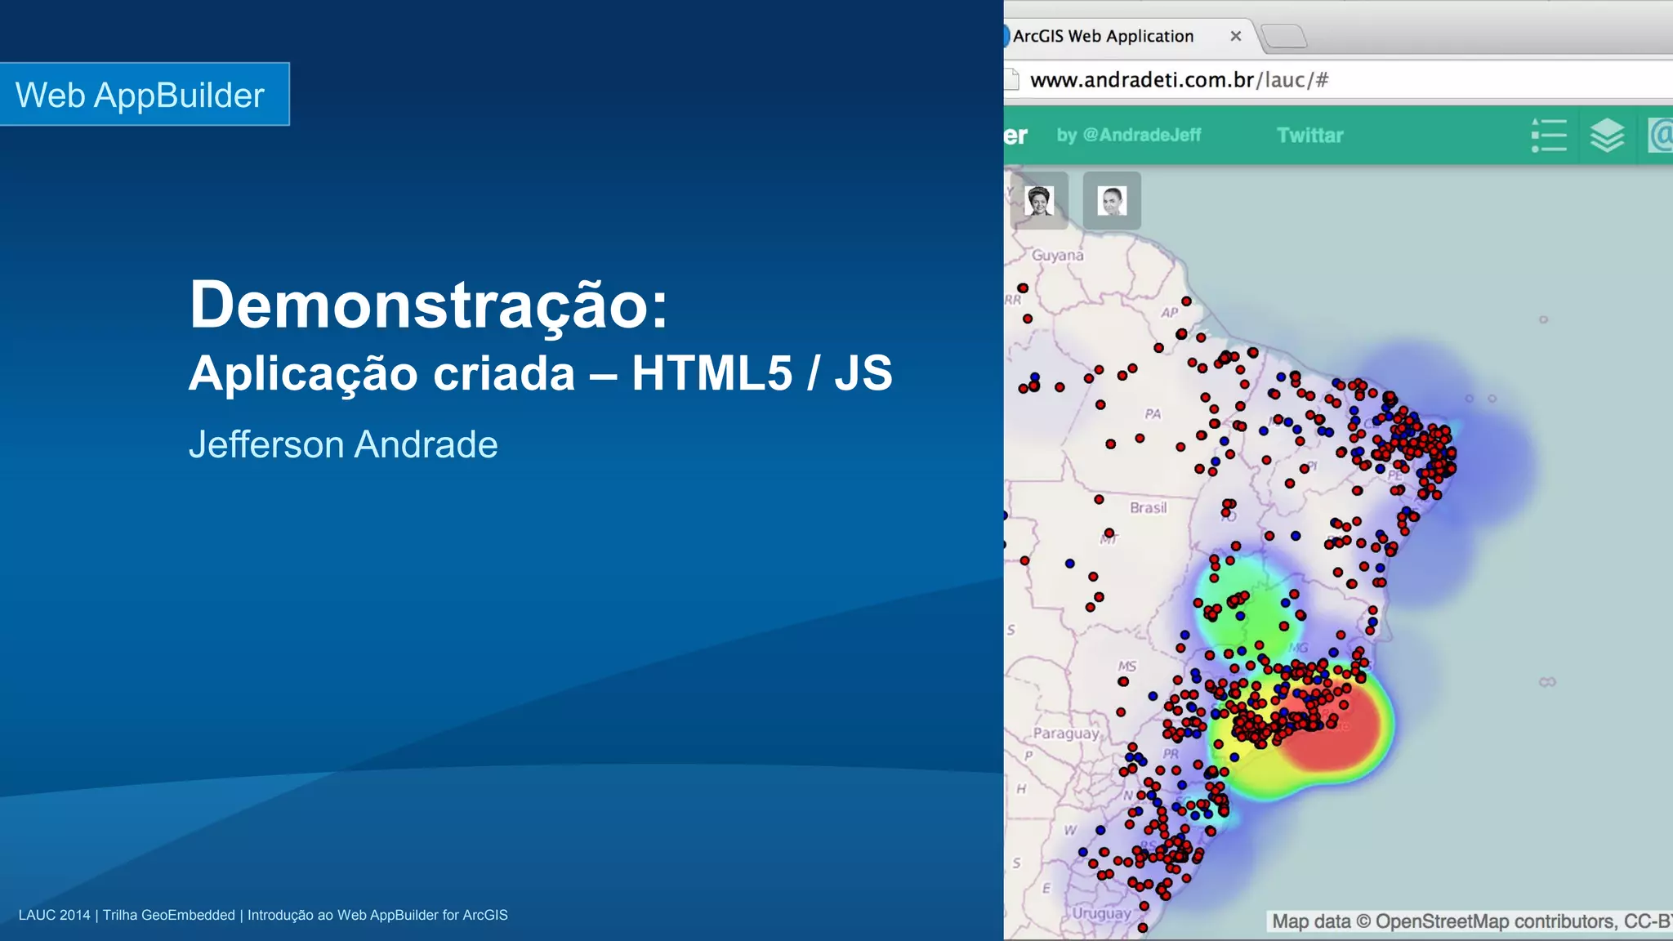Click the Twittar title in header
Viewport: 1673px width, 941px height.
tap(1309, 135)
